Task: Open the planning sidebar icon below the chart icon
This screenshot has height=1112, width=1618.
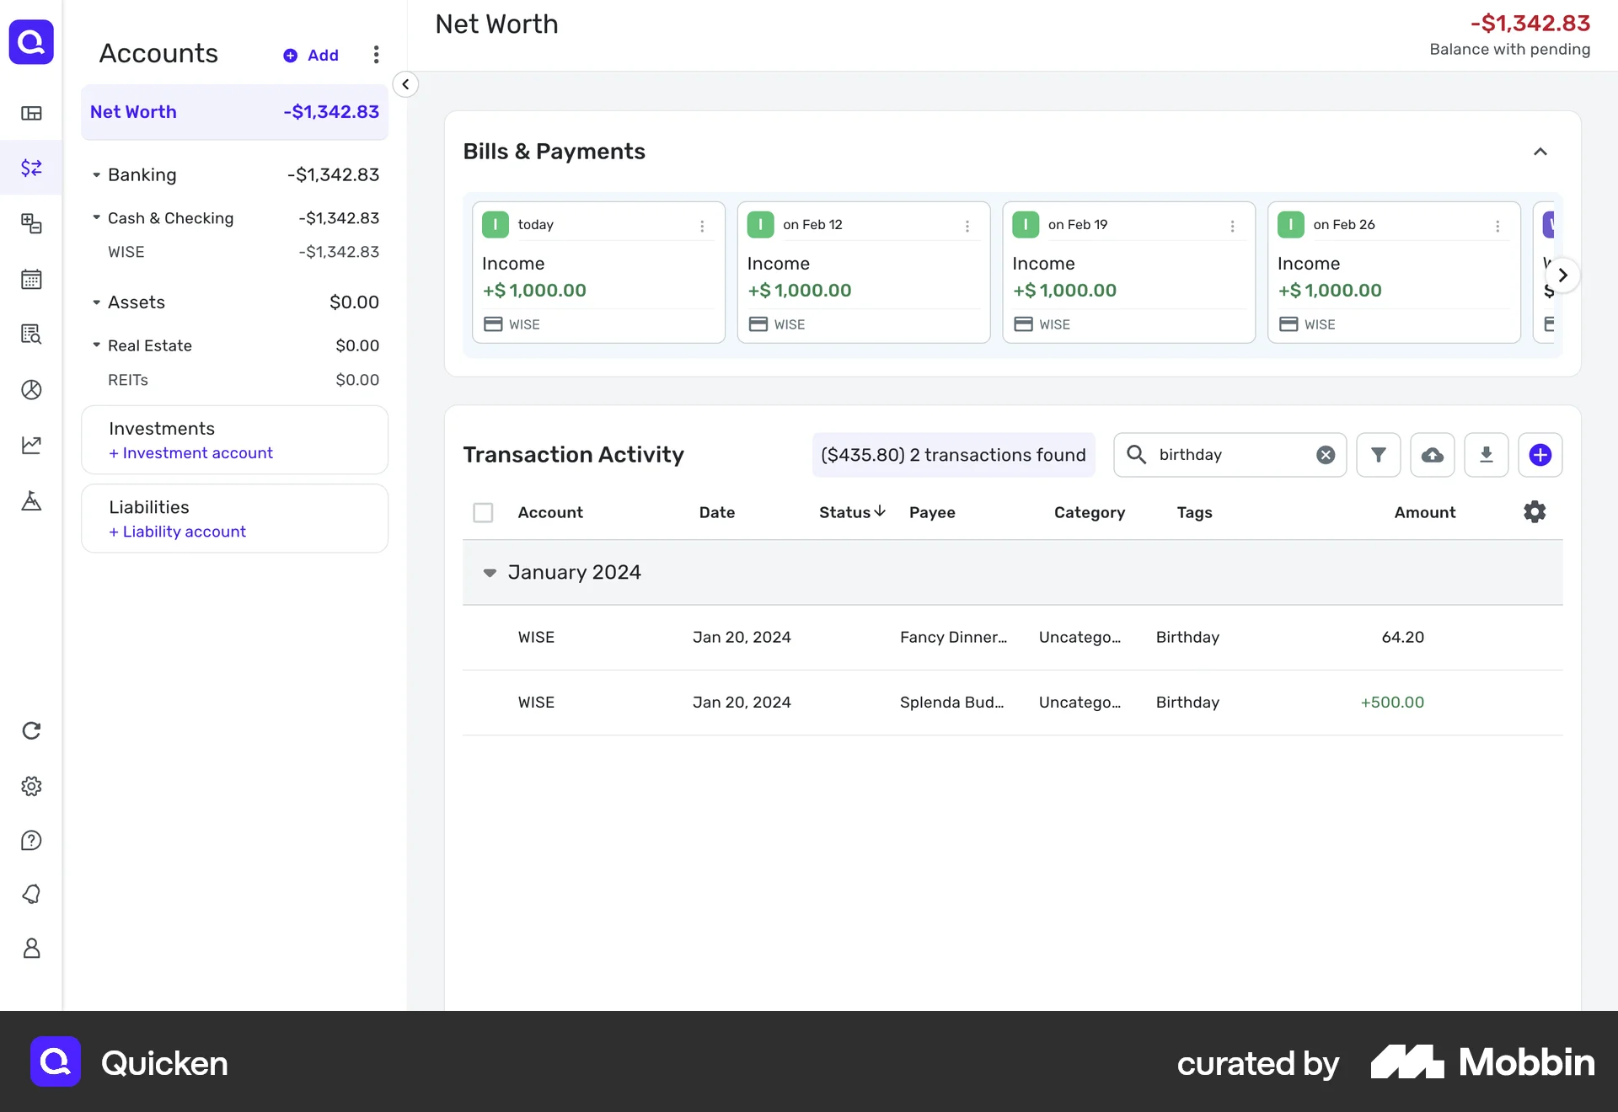Action: click(31, 501)
